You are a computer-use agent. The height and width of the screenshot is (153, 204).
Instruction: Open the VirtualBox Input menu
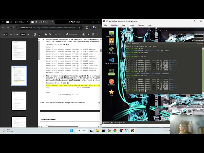(132, 25)
